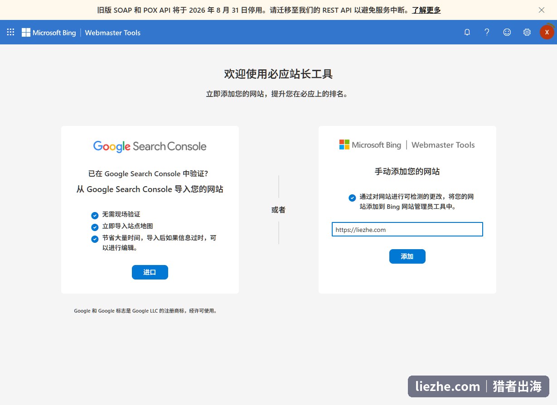Dismiss the API deprecation banner
The height and width of the screenshot is (405, 557).
542,10
